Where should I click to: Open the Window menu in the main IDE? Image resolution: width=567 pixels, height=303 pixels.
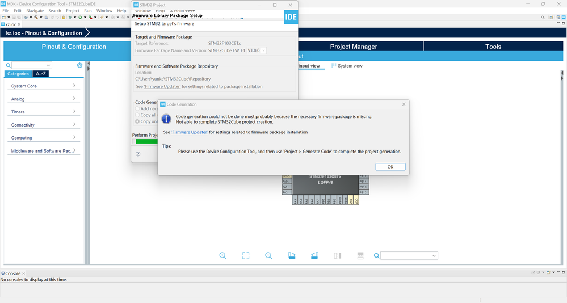[104, 11]
